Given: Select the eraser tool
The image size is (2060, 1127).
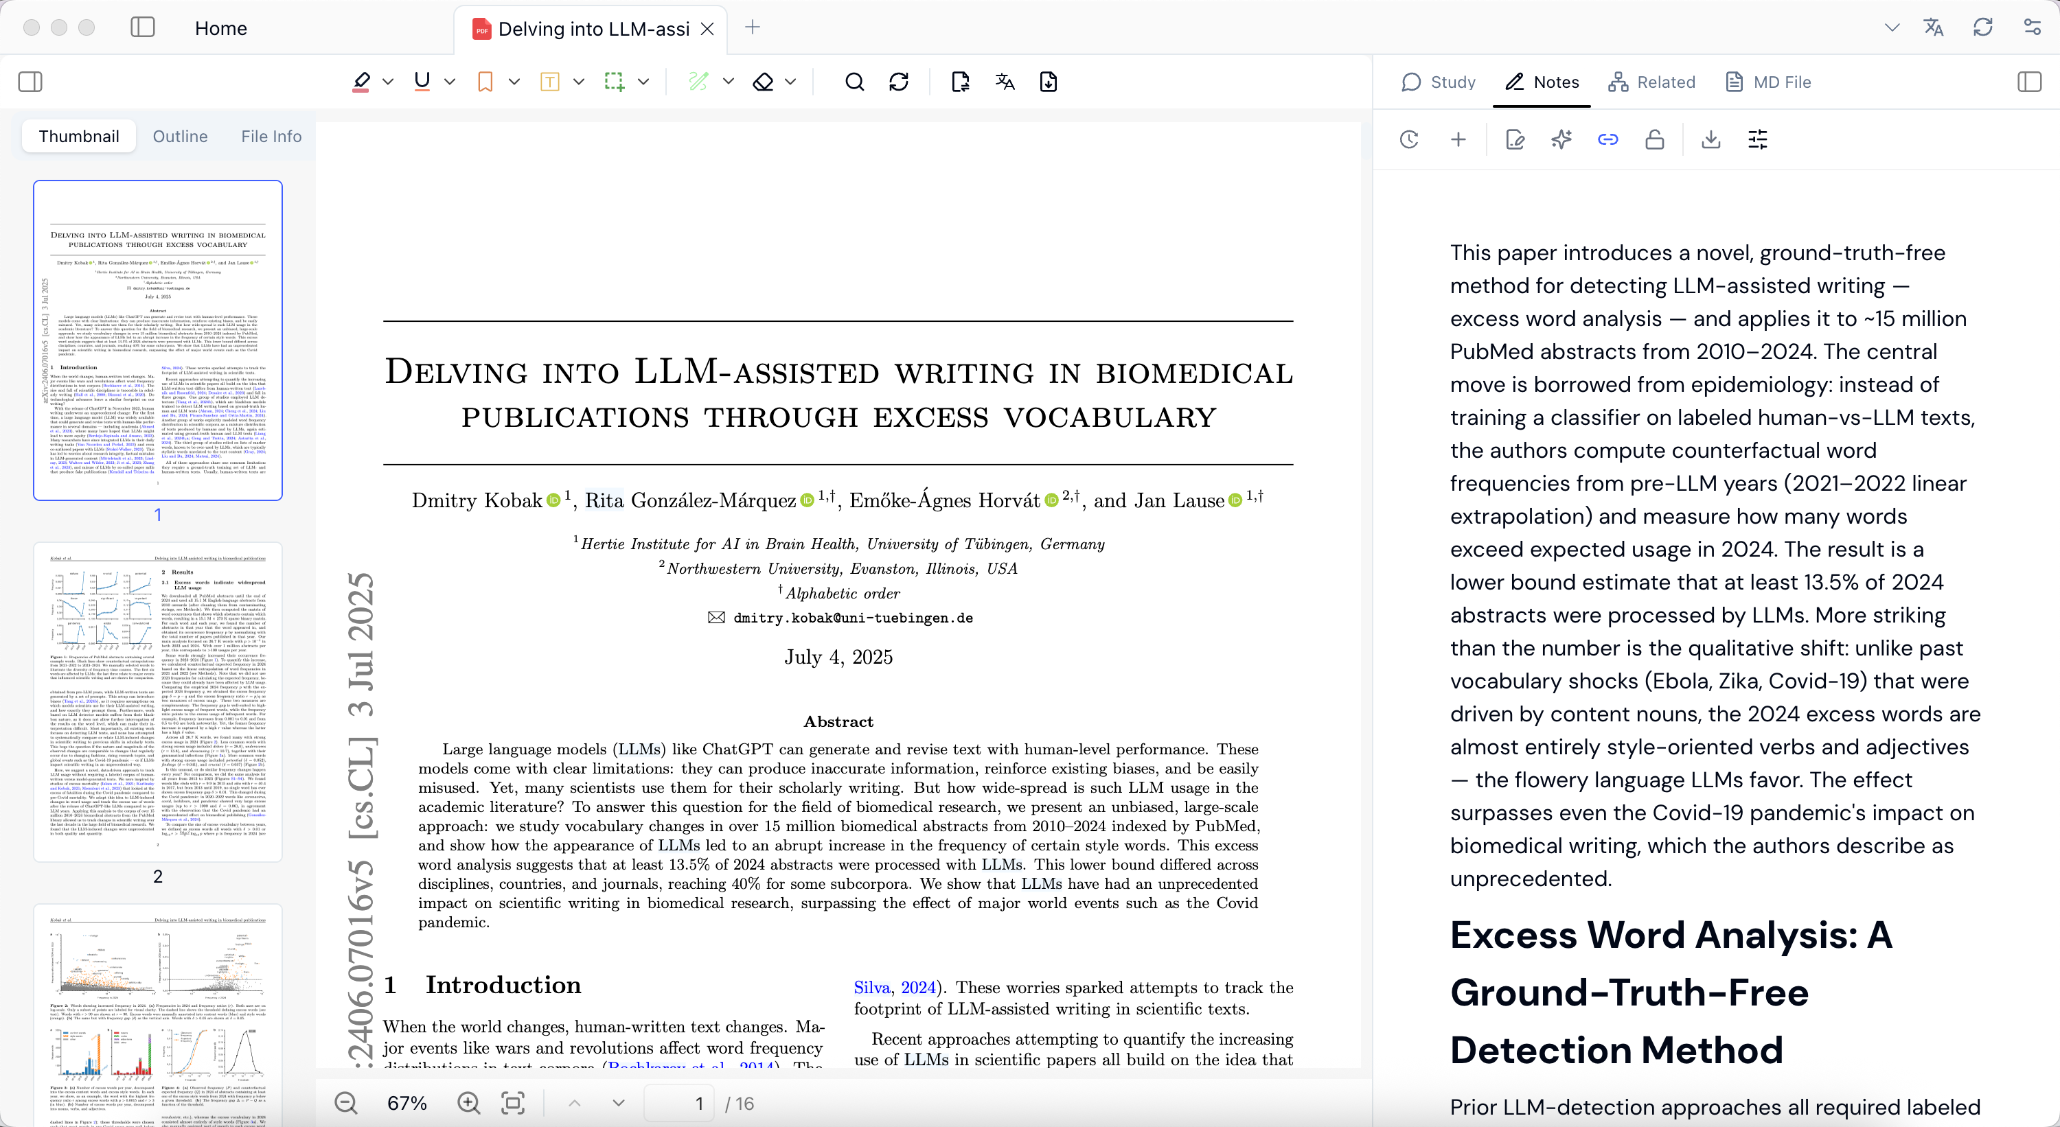Looking at the screenshot, I should [763, 82].
